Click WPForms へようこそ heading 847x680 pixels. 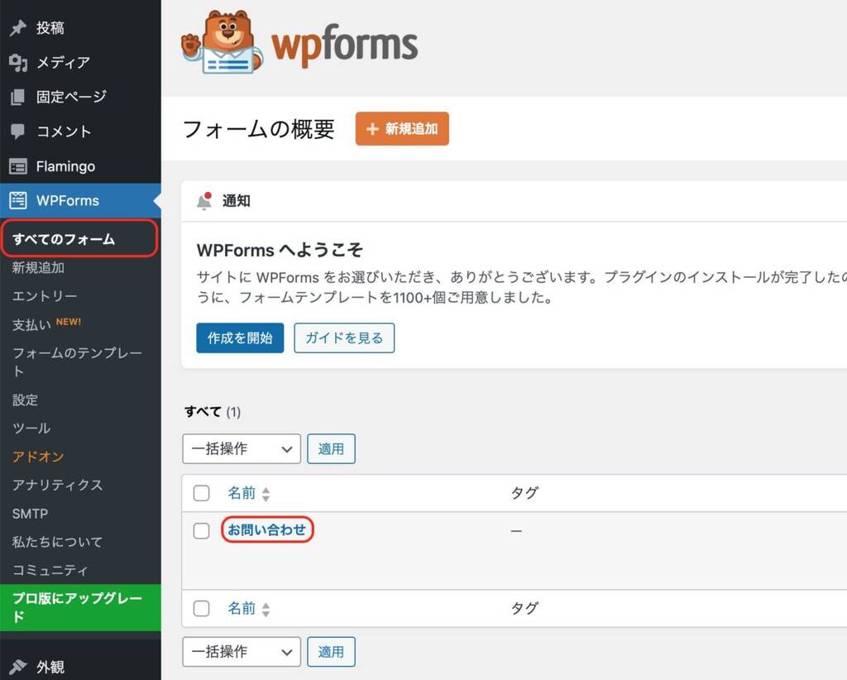(x=280, y=250)
